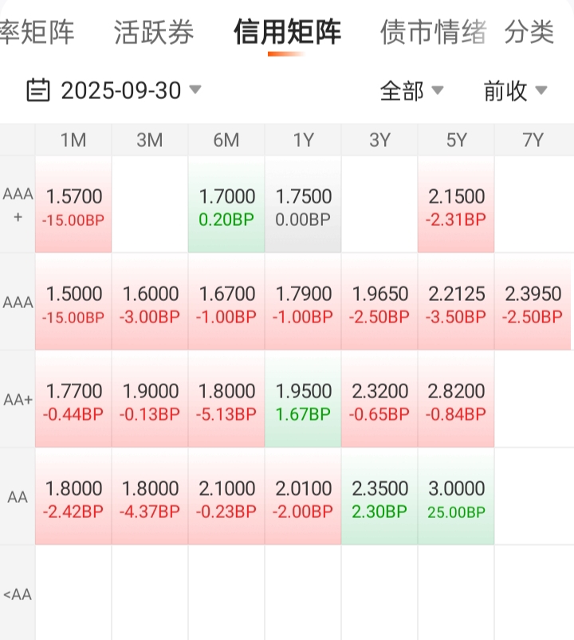
Task: Select the AA 5Y cell with 25.00BP
Action: pyautogui.click(x=456, y=498)
